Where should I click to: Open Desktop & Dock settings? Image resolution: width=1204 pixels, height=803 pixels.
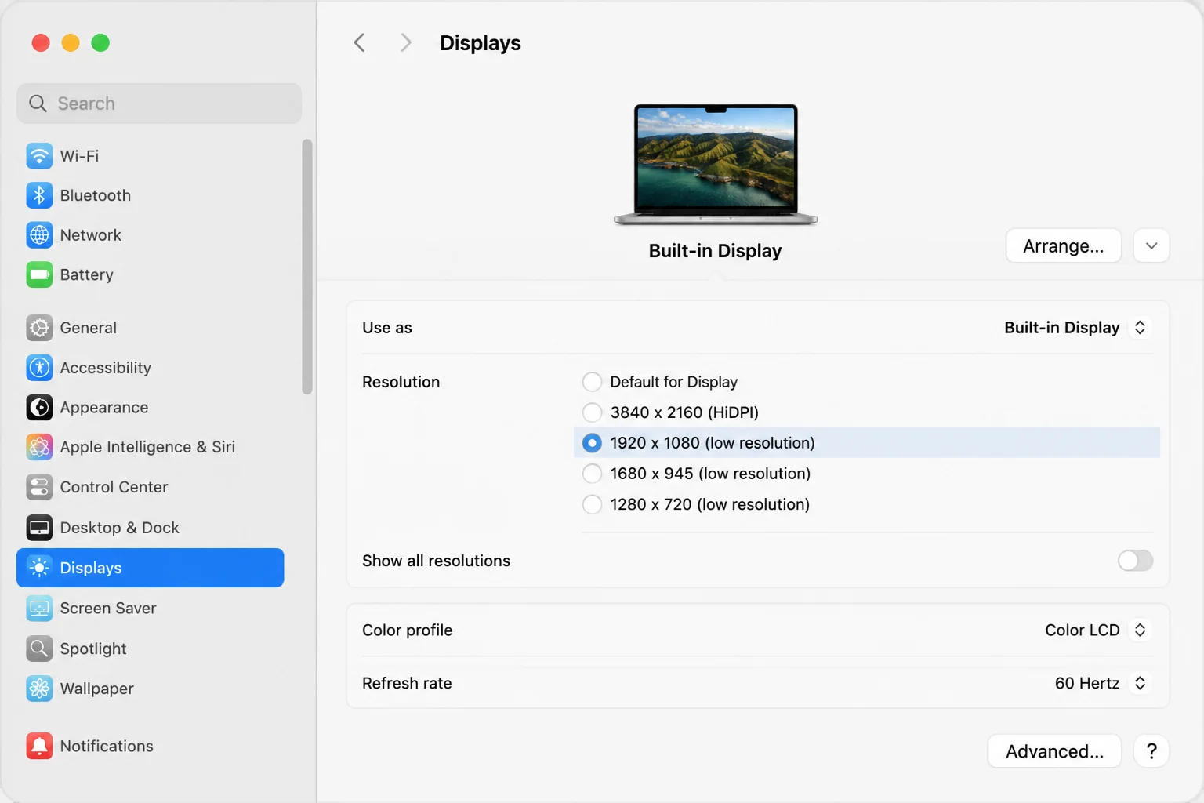coord(150,528)
